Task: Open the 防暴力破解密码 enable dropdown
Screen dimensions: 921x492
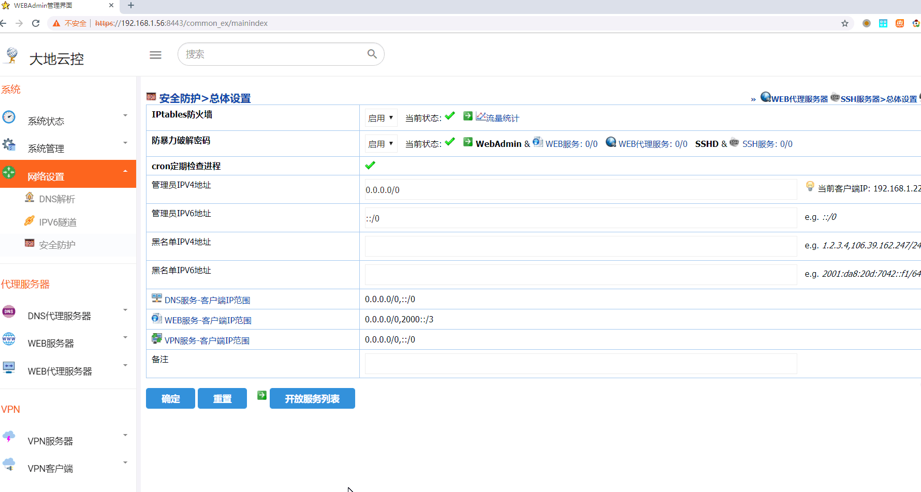Action: click(x=381, y=144)
